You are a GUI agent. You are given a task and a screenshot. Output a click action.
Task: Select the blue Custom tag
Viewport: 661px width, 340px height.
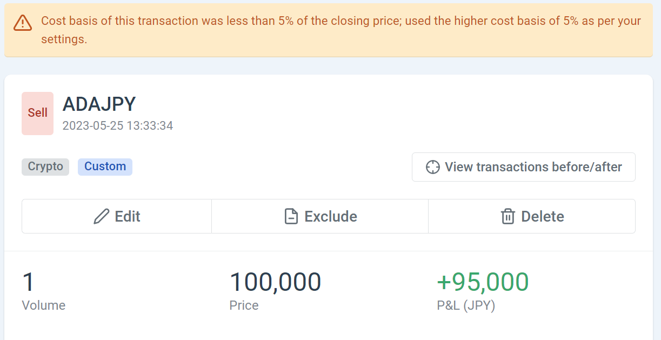[x=105, y=166]
